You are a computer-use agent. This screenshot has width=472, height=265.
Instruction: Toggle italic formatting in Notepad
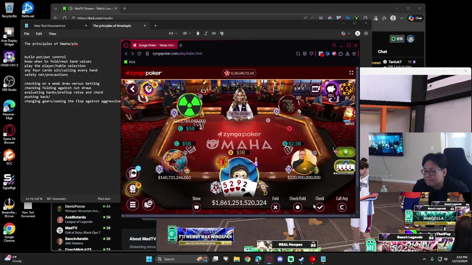point(206,33)
